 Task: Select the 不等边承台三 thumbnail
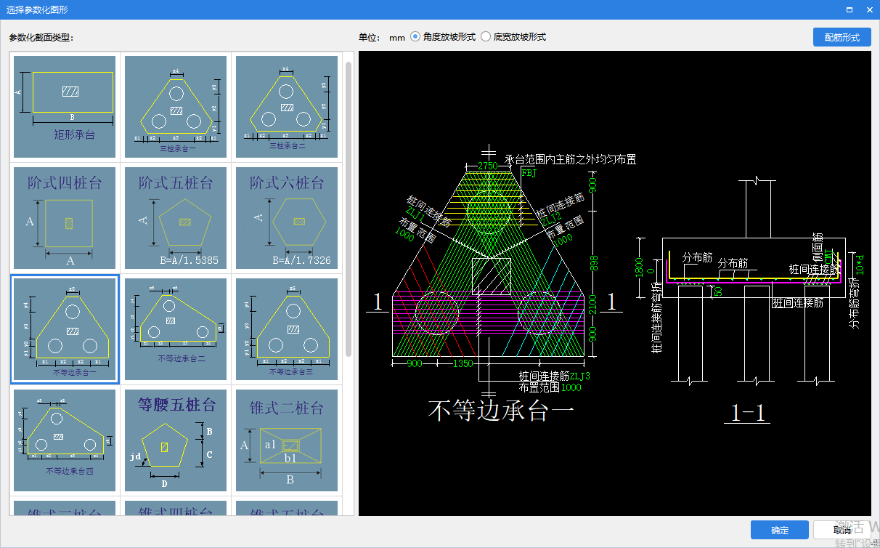(x=287, y=329)
